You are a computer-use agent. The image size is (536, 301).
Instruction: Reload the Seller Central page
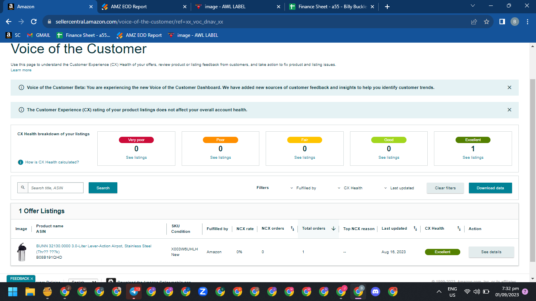pyautogui.click(x=34, y=22)
